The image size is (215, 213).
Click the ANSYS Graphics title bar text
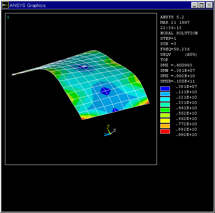(x=28, y=5)
